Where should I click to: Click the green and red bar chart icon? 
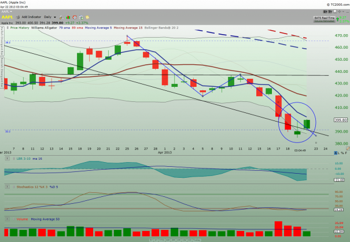[x=68, y=17]
